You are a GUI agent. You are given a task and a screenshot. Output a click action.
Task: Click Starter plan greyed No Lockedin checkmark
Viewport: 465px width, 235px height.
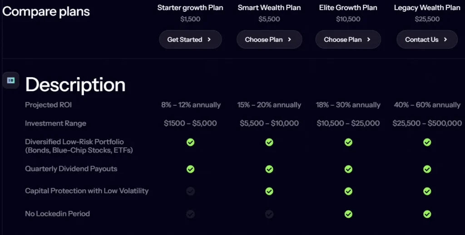pyautogui.click(x=191, y=214)
